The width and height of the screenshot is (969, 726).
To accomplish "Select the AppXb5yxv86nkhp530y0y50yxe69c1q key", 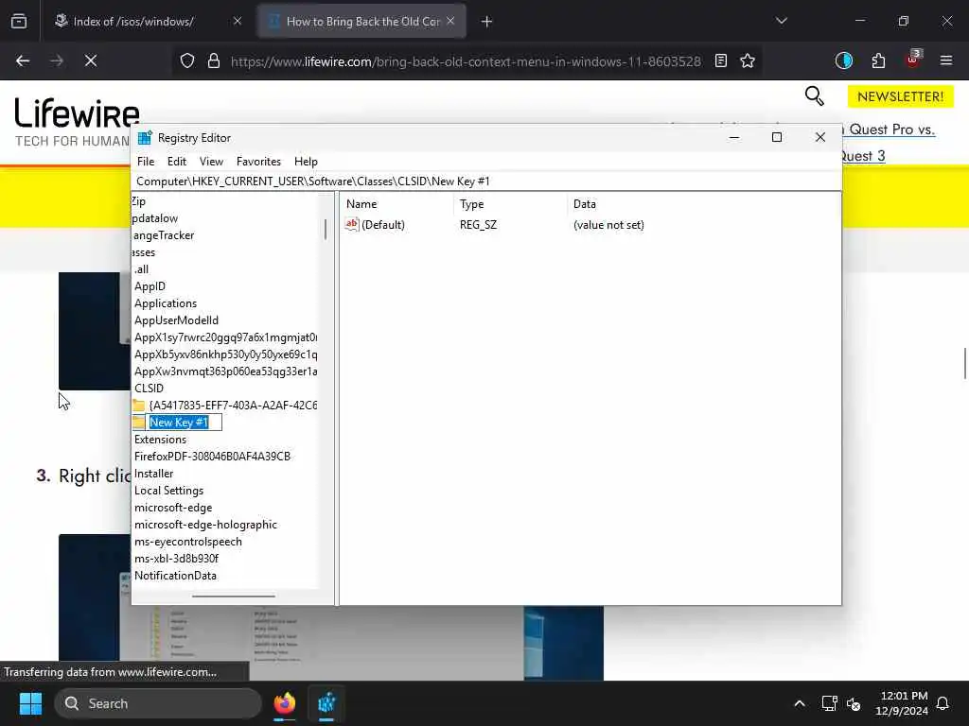I will 225,354.
